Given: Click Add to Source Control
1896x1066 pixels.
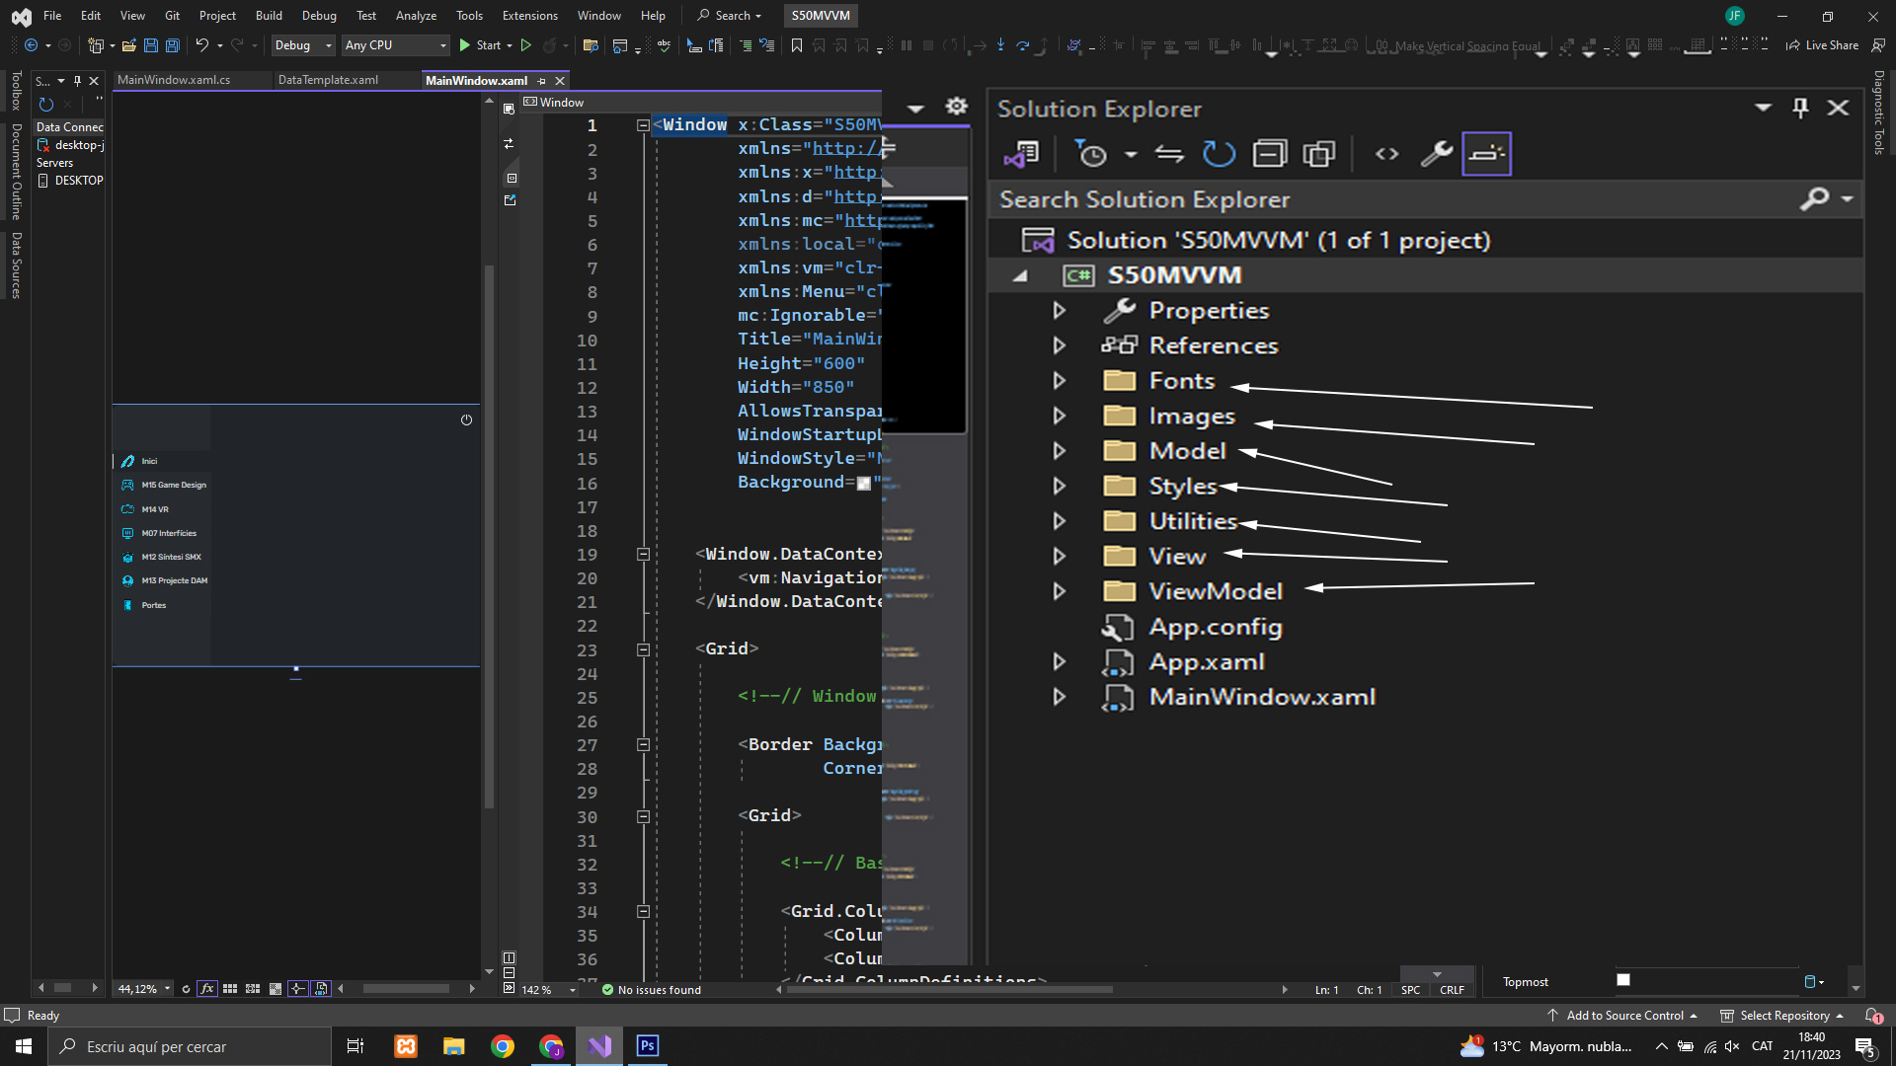Looking at the screenshot, I should (1624, 1016).
